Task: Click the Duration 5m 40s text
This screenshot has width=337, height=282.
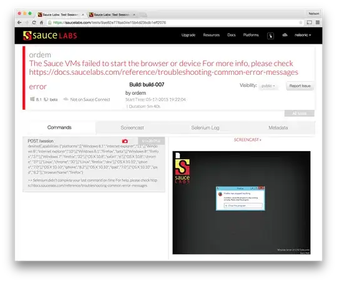Action: [x=144, y=107]
